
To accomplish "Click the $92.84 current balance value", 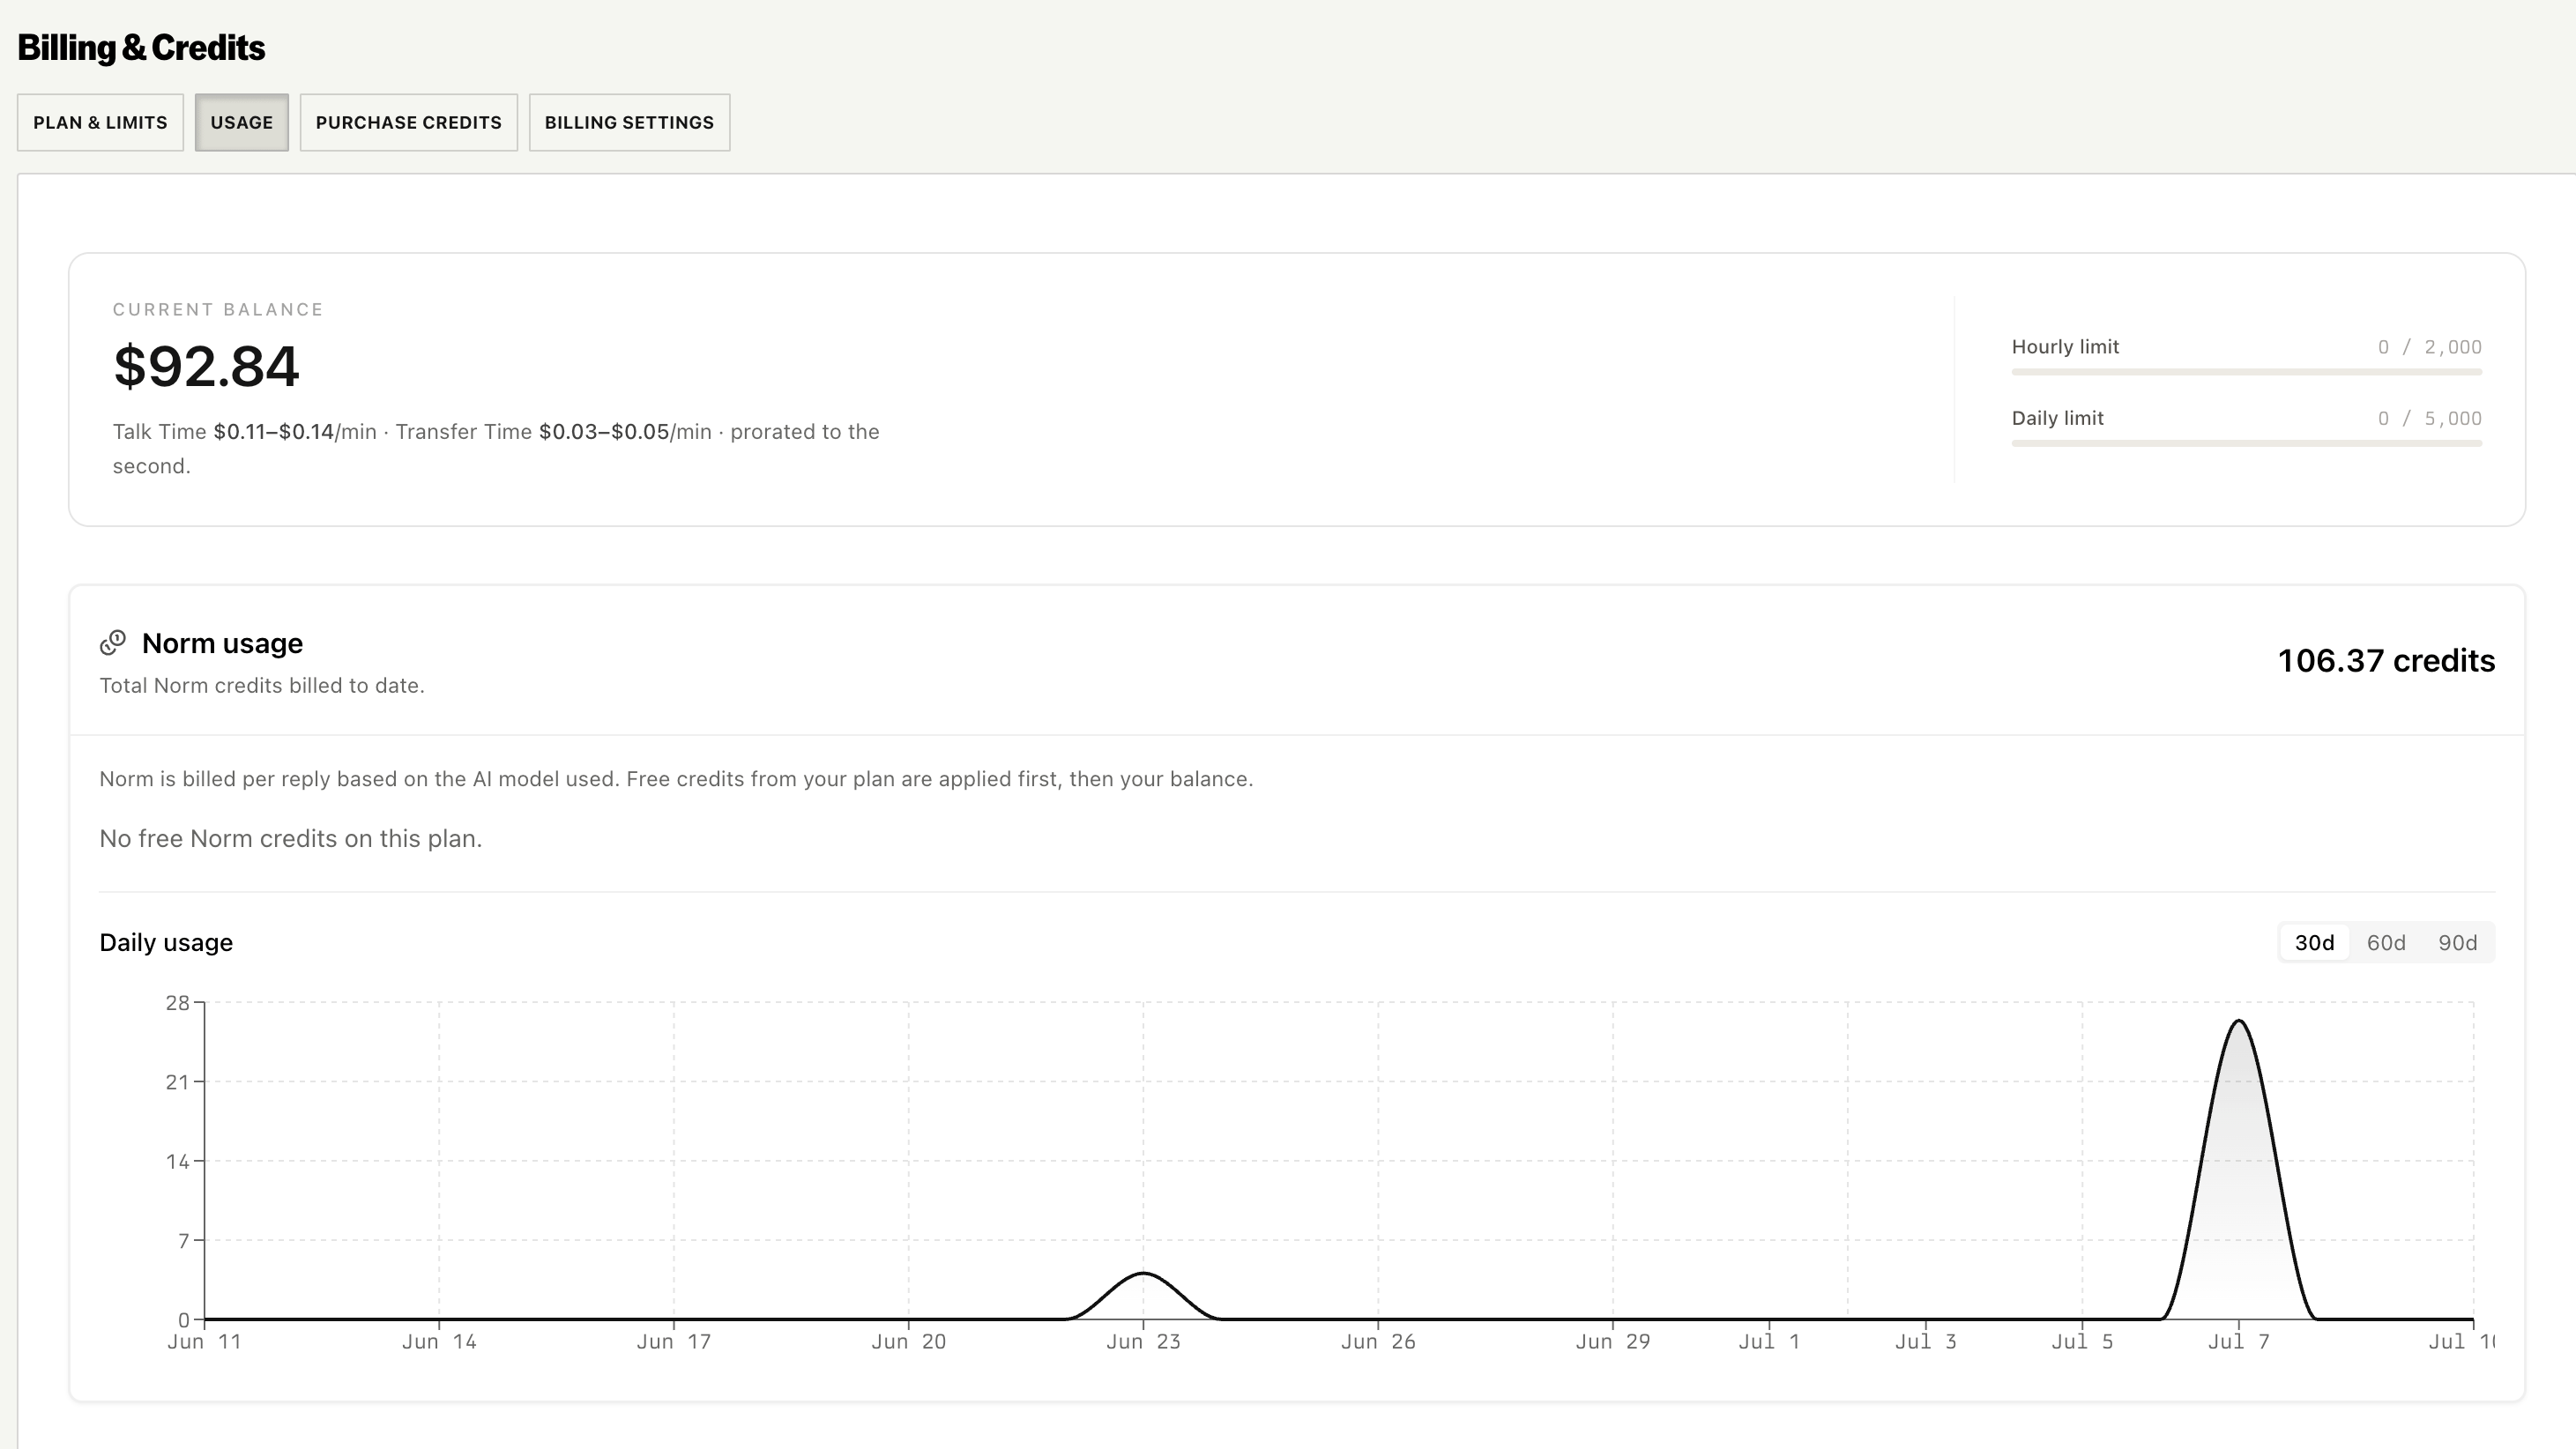I will click(x=206, y=366).
